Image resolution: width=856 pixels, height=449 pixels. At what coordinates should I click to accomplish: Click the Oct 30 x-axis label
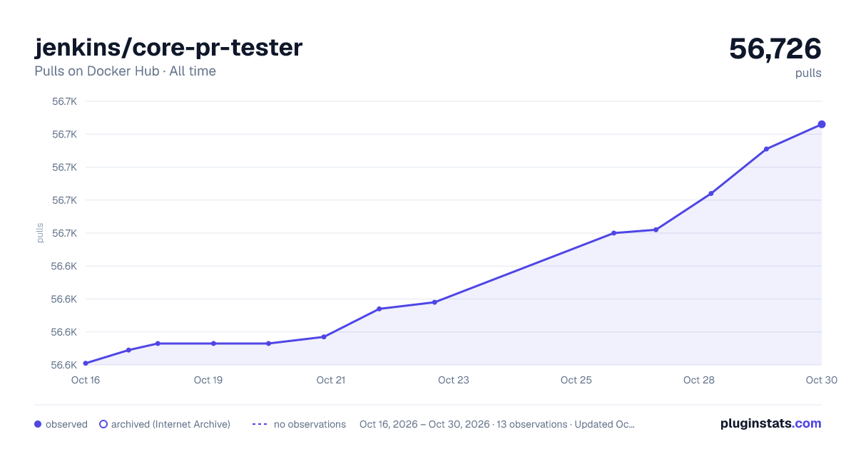[x=820, y=380]
